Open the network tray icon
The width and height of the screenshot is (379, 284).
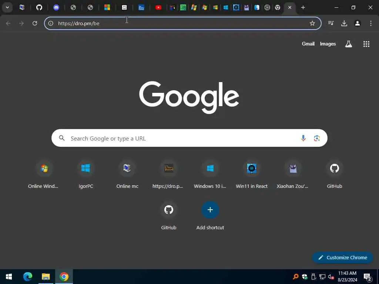[x=322, y=277]
